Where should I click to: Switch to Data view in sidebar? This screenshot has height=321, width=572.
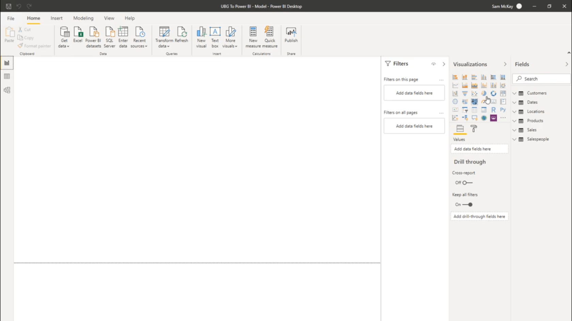click(7, 76)
